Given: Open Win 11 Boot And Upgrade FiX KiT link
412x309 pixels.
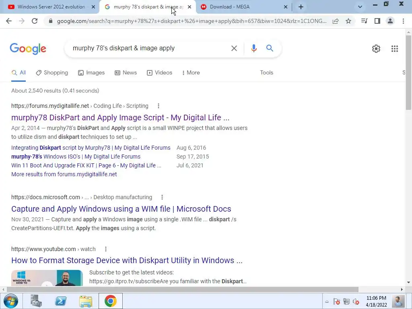Looking at the screenshot, I should coord(86,165).
